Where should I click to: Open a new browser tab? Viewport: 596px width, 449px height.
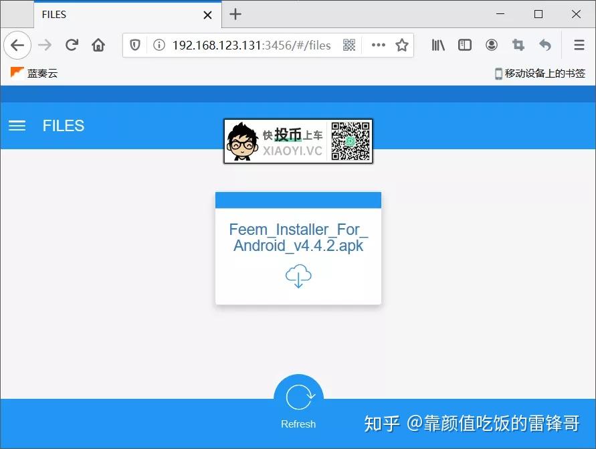click(x=235, y=15)
